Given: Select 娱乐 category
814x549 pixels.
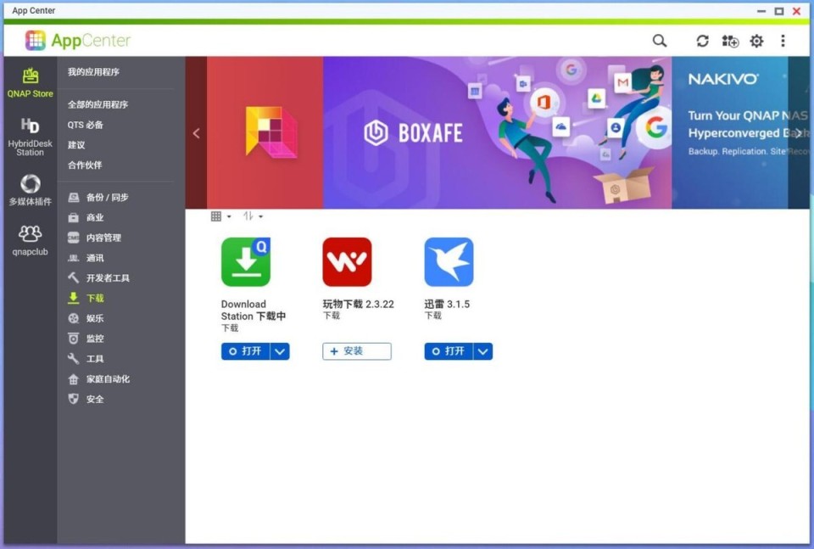Looking at the screenshot, I should (x=86, y=318).
